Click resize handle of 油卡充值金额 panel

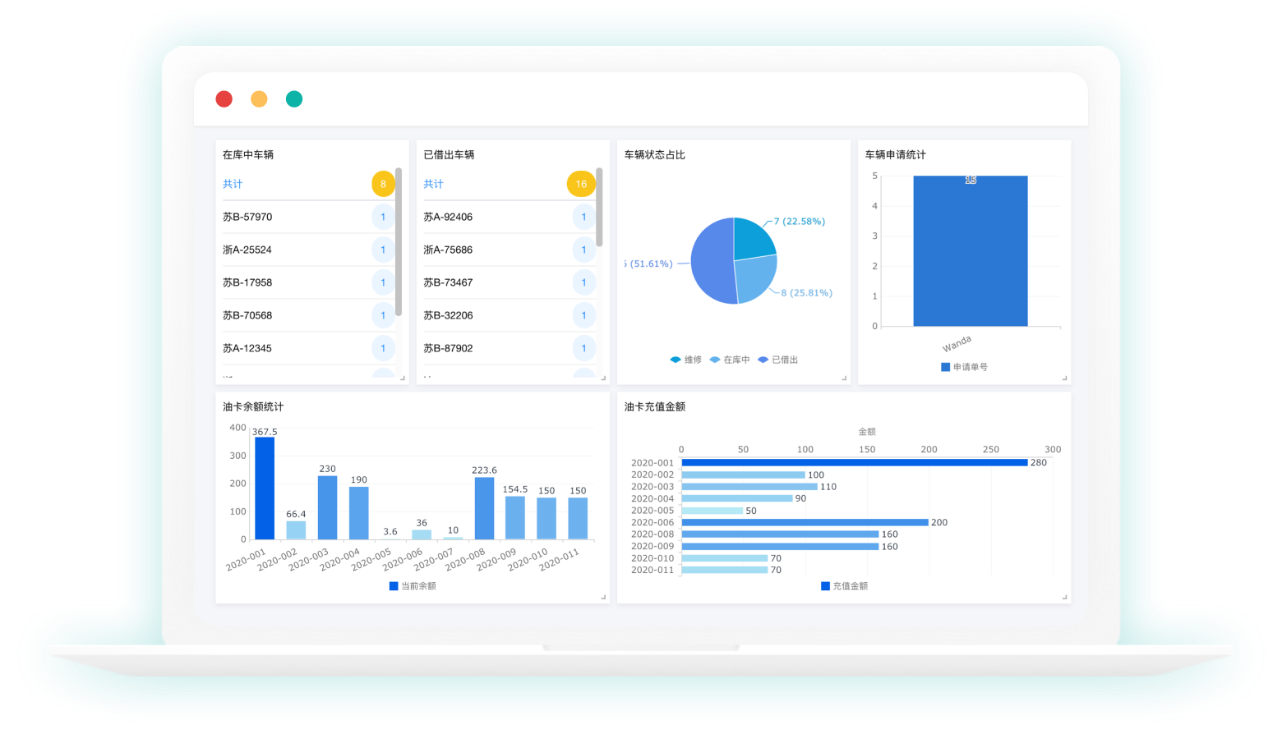point(1064,598)
